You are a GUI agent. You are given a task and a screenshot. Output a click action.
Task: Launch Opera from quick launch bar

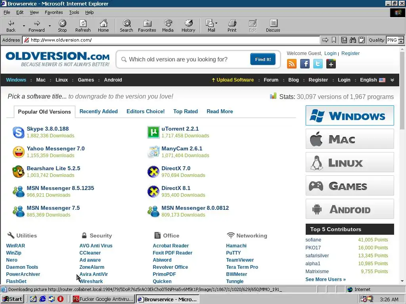click(60, 299)
